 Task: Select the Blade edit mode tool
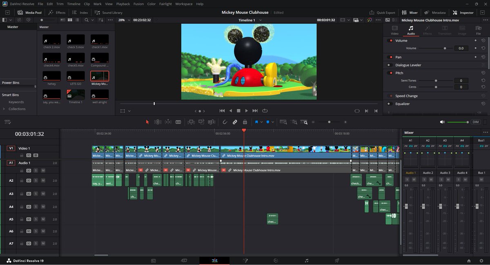point(178,121)
